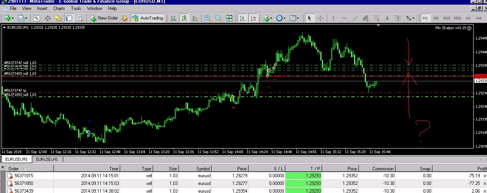Zoom in on the chart

[x=208, y=18]
